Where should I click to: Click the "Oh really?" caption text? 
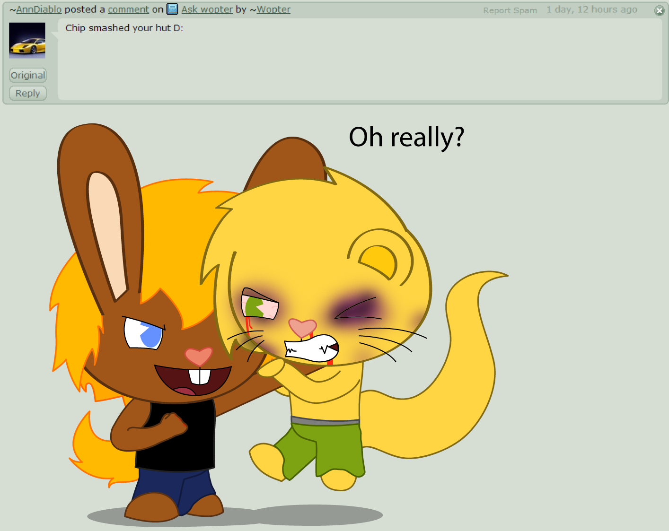406,138
